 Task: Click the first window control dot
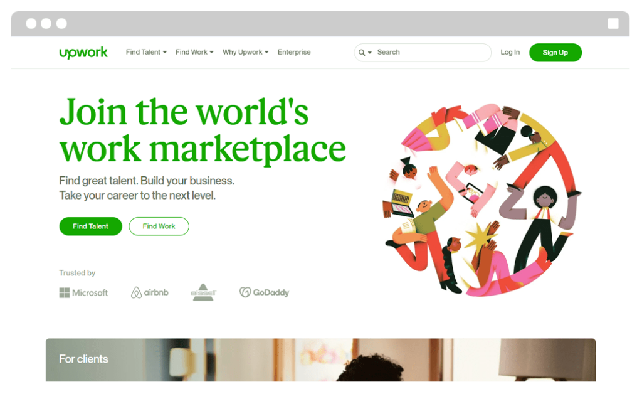pyautogui.click(x=31, y=23)
